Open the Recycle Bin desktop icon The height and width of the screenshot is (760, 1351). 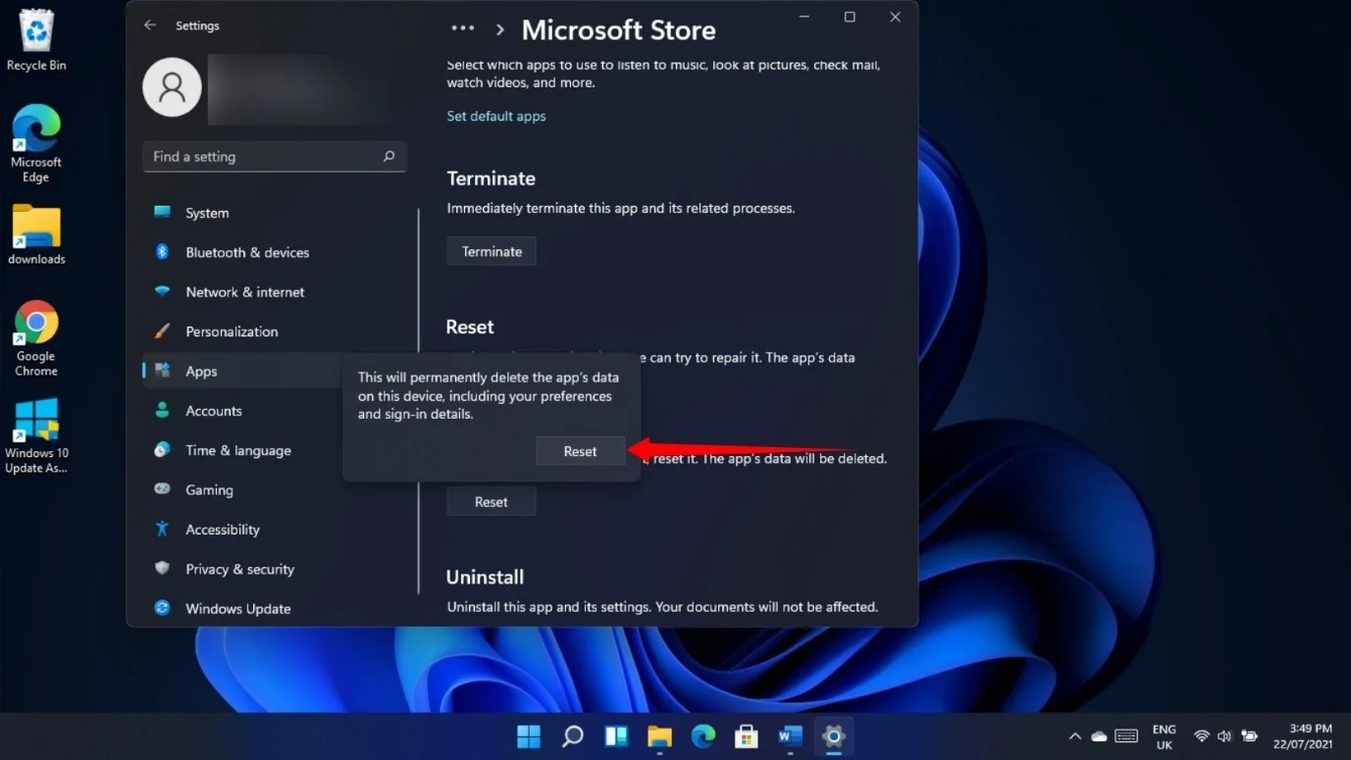(x=36, y=41)
